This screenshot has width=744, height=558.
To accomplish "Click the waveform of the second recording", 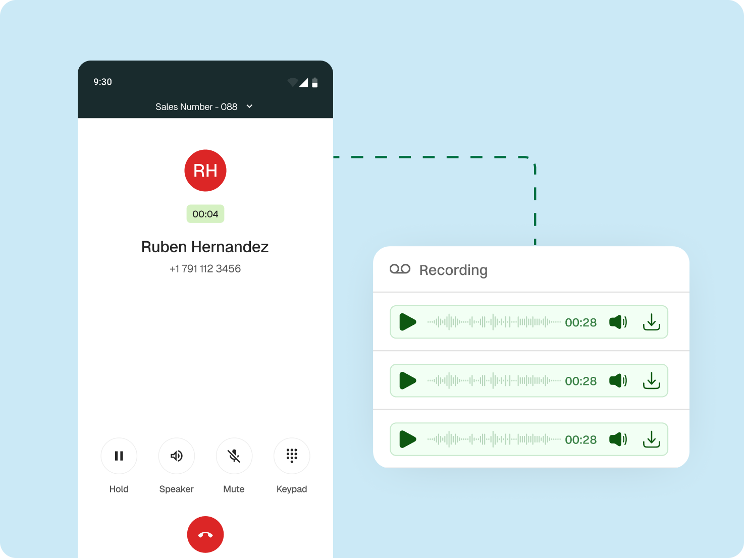I will click(492, 380).
